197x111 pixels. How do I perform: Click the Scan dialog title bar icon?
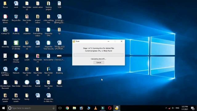point(74,41)
